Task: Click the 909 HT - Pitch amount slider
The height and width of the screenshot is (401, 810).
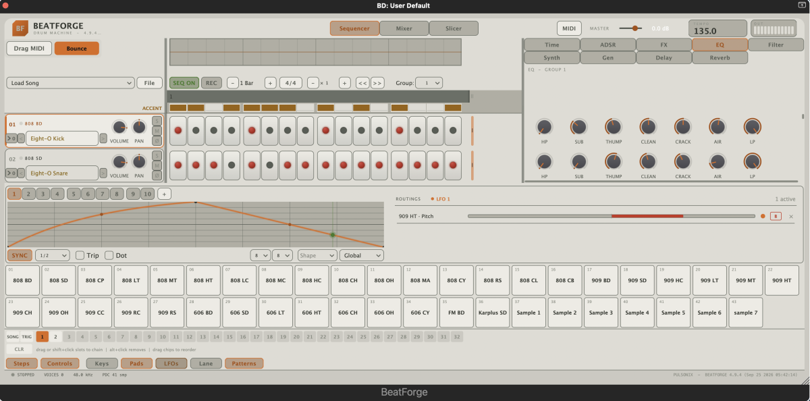Action: click(x=611, y=216)
